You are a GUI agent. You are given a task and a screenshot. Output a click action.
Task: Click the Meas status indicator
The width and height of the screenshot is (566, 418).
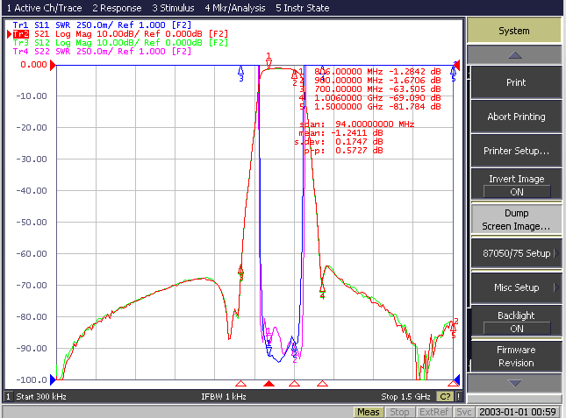[x=369, y=412]
